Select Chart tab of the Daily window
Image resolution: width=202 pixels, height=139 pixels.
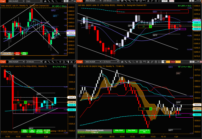(3, 1)
